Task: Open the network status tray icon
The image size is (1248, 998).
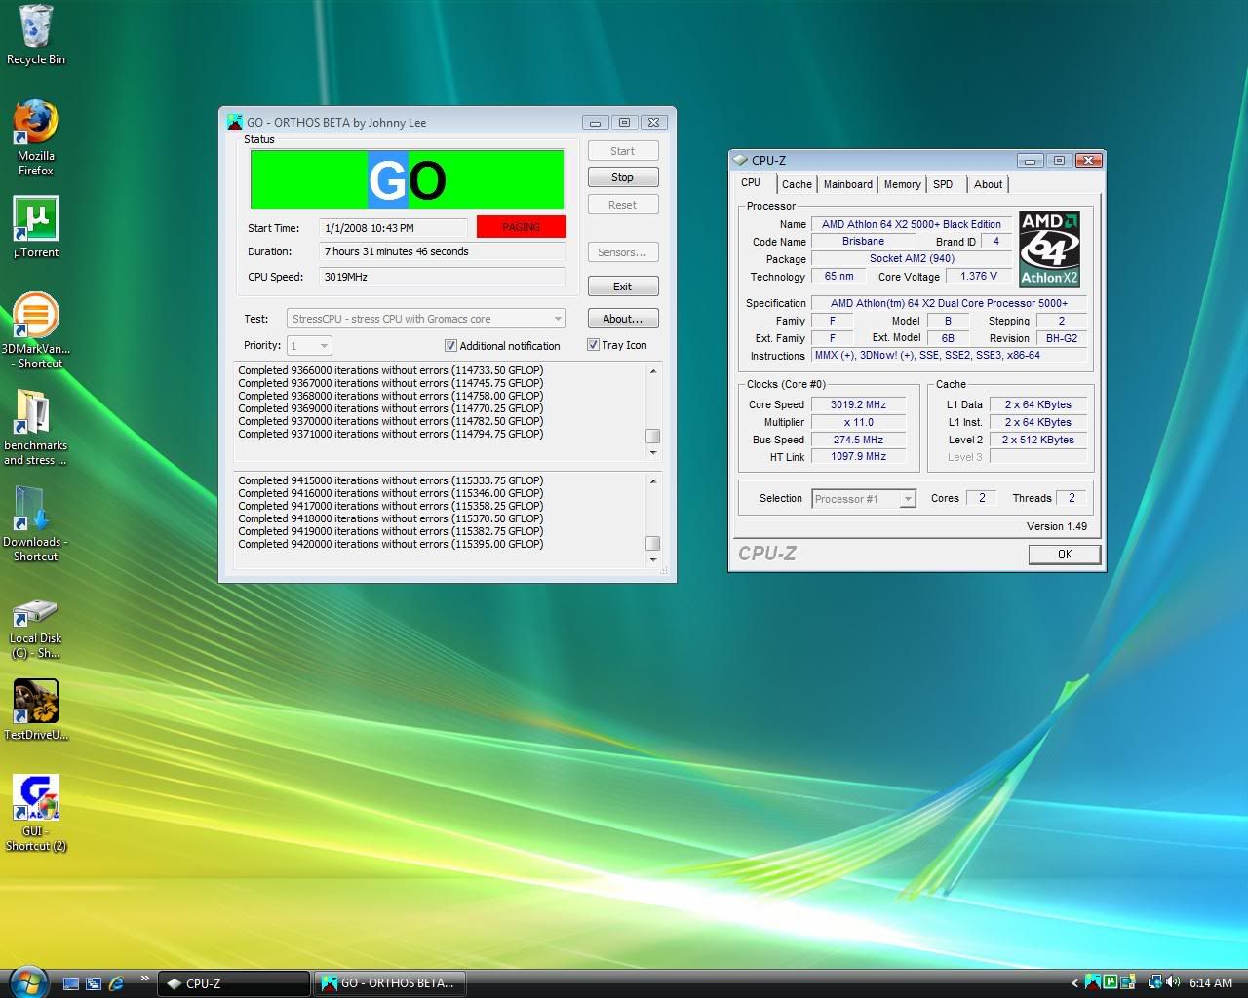Action: 1154,982
